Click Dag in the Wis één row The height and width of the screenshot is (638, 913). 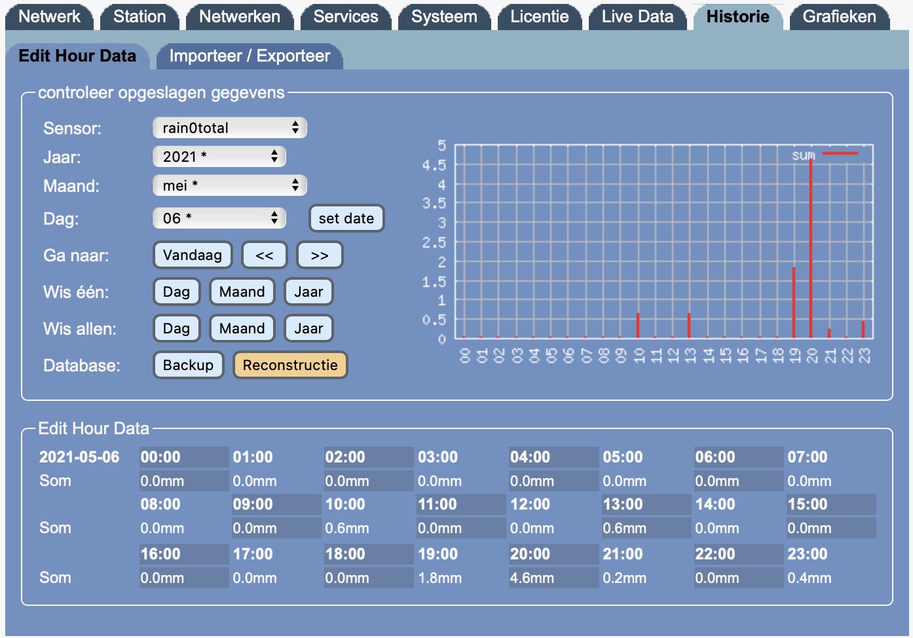[x=176, y=291]
